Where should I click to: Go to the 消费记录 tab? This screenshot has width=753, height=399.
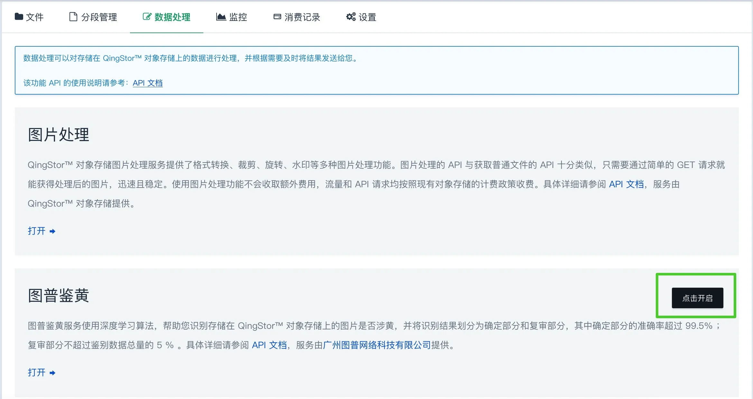point(302,17)
